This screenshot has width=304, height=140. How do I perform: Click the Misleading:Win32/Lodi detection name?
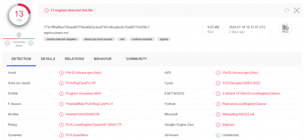coord(238,114)
